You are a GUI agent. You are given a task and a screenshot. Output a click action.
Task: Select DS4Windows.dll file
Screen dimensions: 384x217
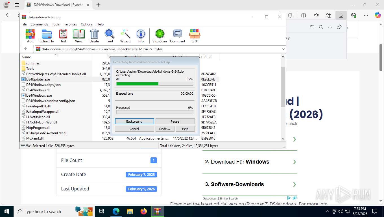38,90
